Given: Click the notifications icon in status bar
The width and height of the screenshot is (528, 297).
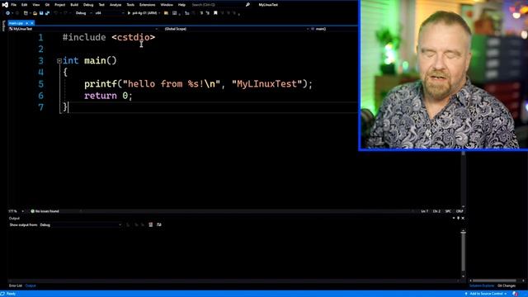Looking at the screenshot, I should (x=515, y=294).
